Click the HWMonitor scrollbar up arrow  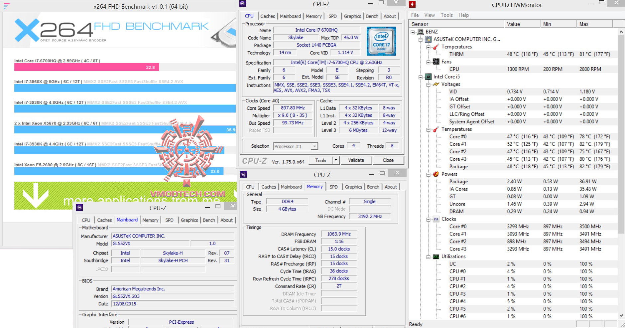pos(621,32)
